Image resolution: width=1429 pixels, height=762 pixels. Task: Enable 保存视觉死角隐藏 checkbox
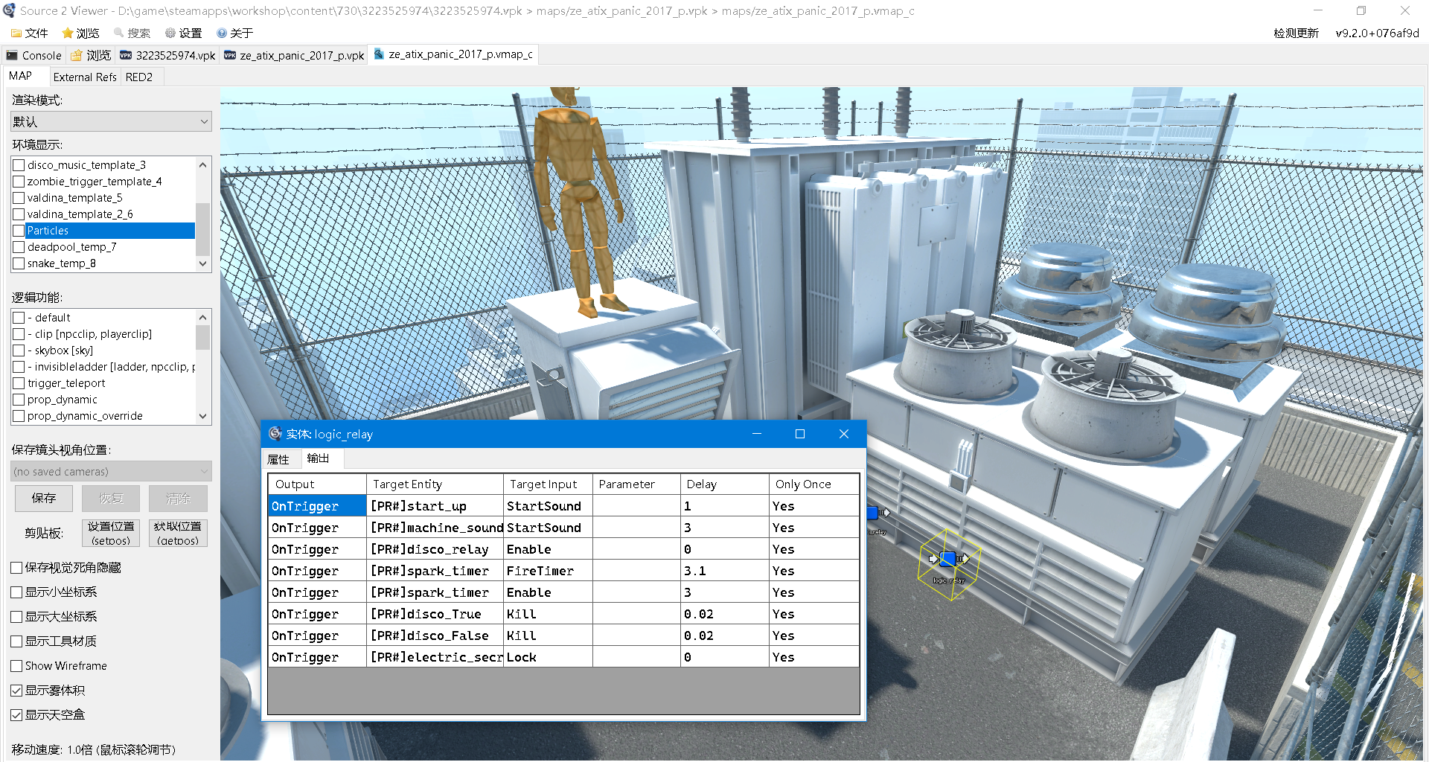point(16,568)
